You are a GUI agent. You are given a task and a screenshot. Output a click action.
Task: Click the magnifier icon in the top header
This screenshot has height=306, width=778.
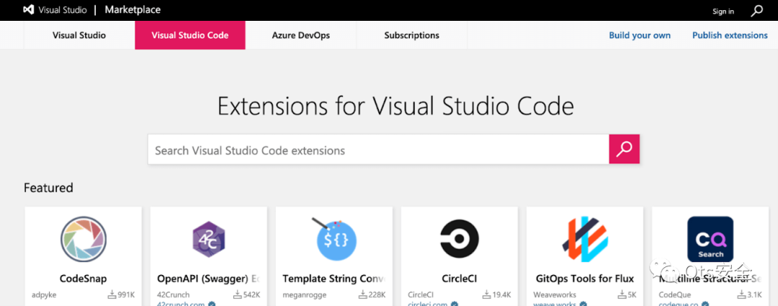coord(756,11)
